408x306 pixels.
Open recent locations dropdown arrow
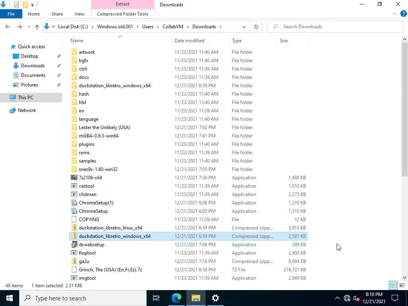pyautogui.click(x=29, y=27)
